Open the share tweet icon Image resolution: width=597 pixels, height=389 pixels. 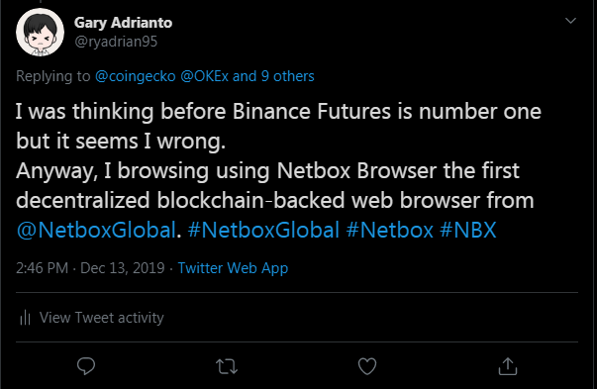click(x=508, y=366)
